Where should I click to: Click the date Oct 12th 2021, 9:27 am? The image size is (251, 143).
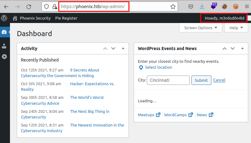point(42,70)
